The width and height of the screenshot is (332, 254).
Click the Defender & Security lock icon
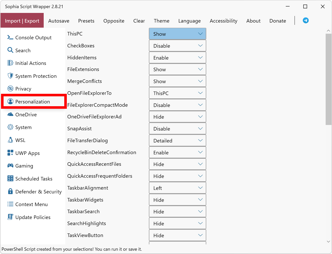(x=10, y=191)
